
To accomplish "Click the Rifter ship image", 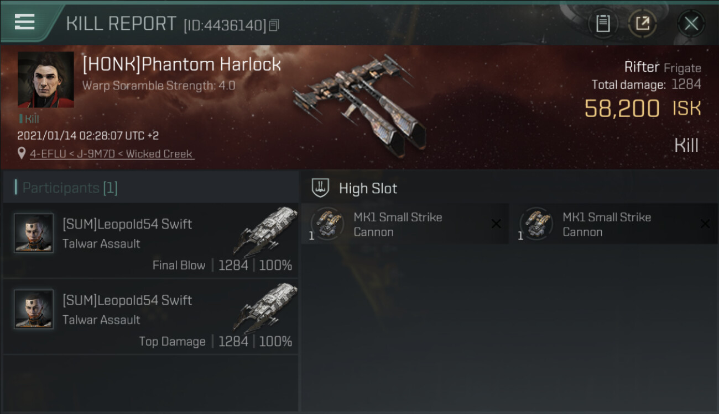I will (359, 105).
